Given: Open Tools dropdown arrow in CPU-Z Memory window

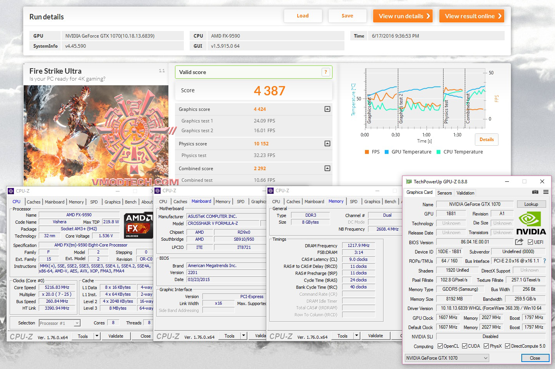Looking at the screenshot, I should click(x=356, y=336).
